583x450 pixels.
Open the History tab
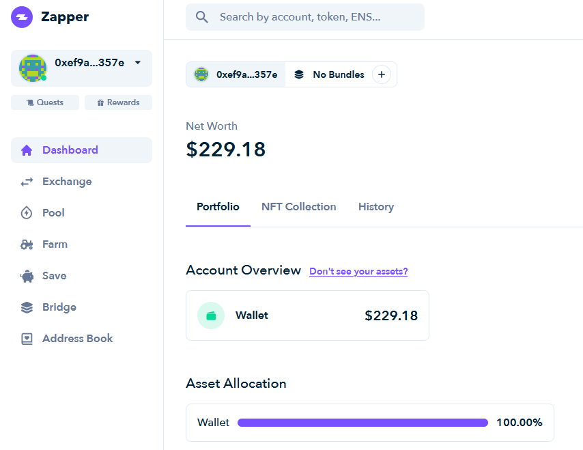pos(375,206)
